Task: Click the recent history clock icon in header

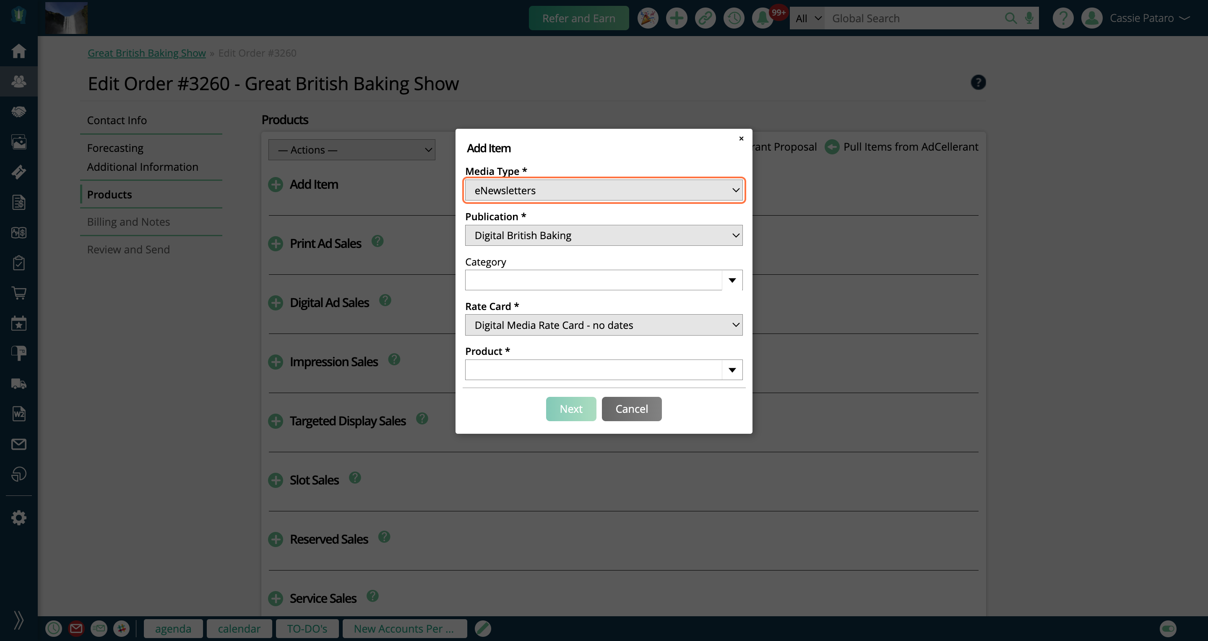Action: 734,18
